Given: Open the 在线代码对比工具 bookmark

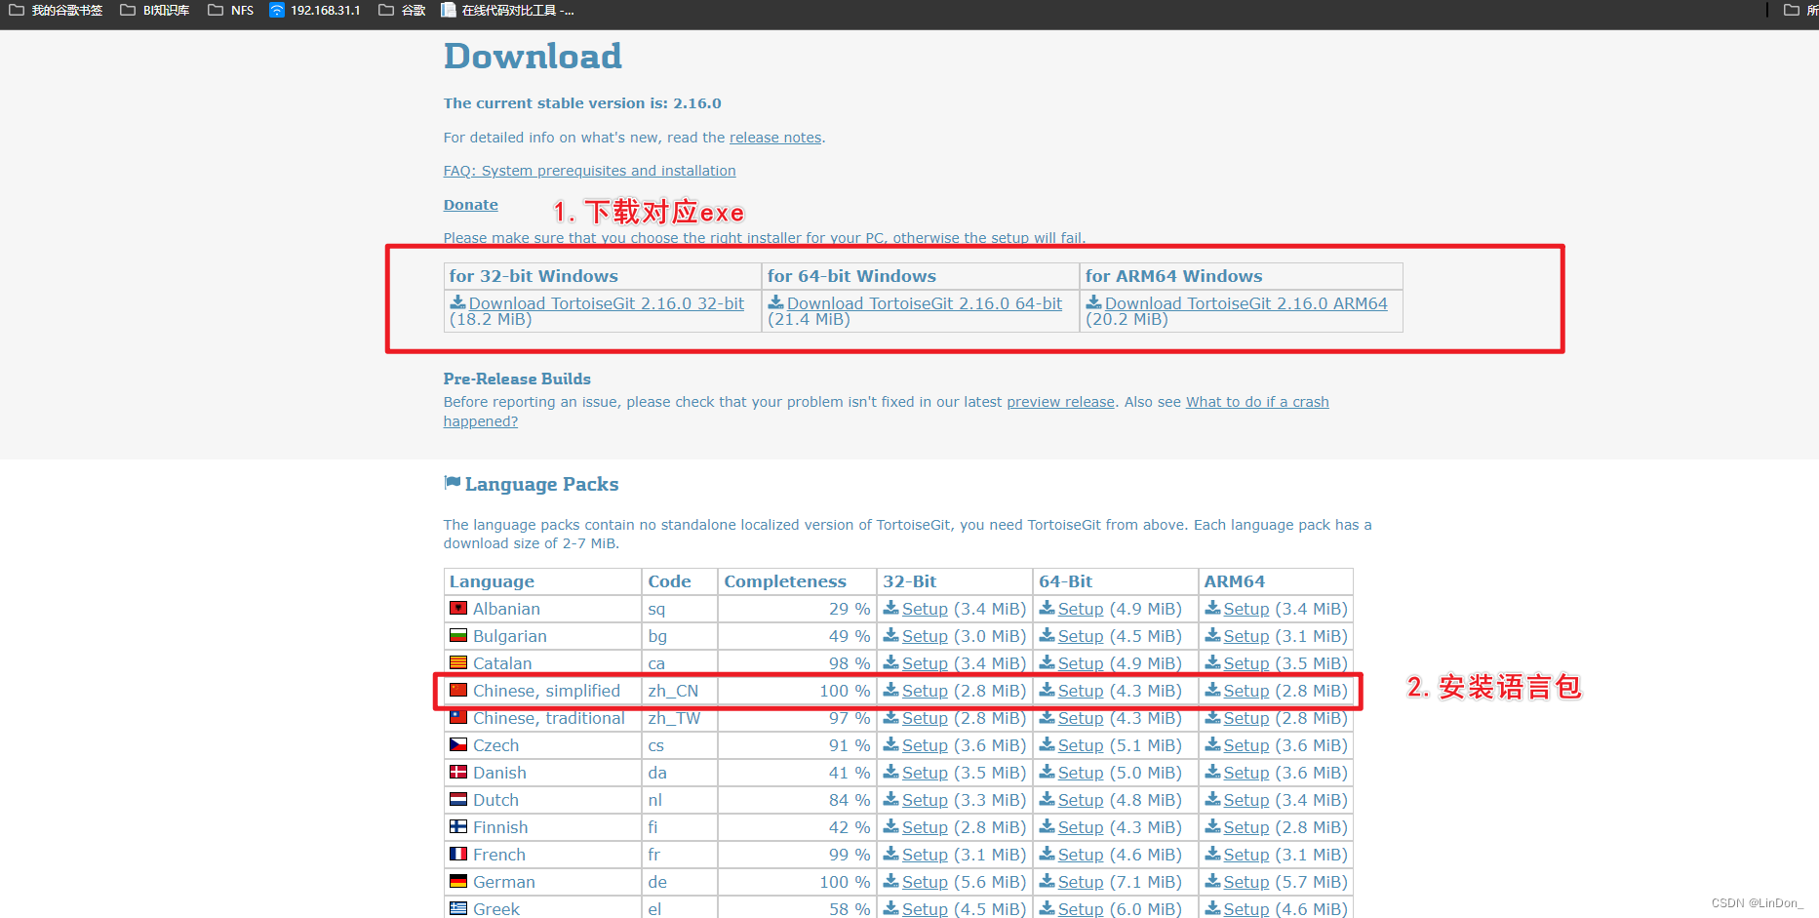Looking at the screenshot, I should pyautogui.click(x=507, y=11).
